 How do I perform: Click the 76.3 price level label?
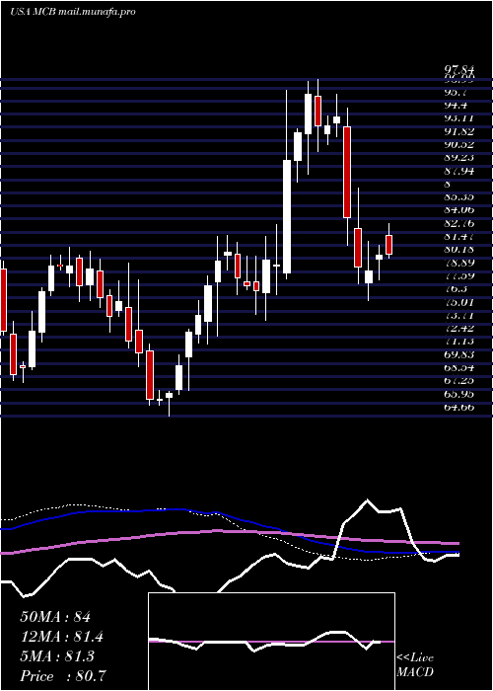coord(456,288)
